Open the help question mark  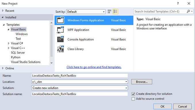point(178,3)
